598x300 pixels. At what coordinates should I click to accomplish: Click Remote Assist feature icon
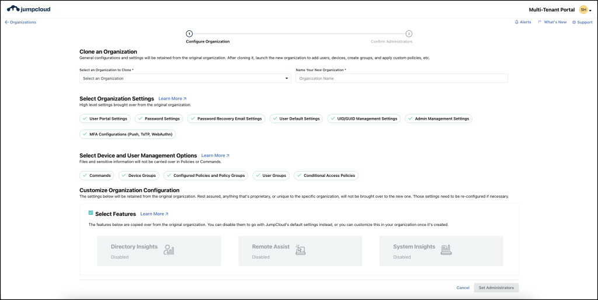301,250
